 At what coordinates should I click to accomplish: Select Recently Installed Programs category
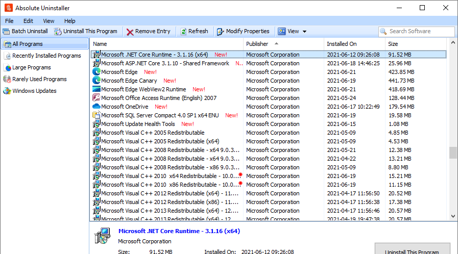46,56
